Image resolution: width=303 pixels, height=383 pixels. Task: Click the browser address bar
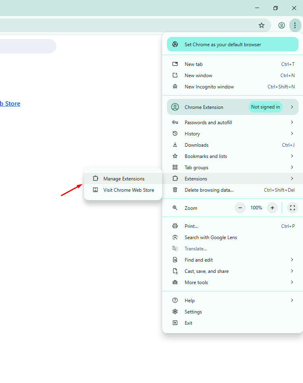(136, 25)
